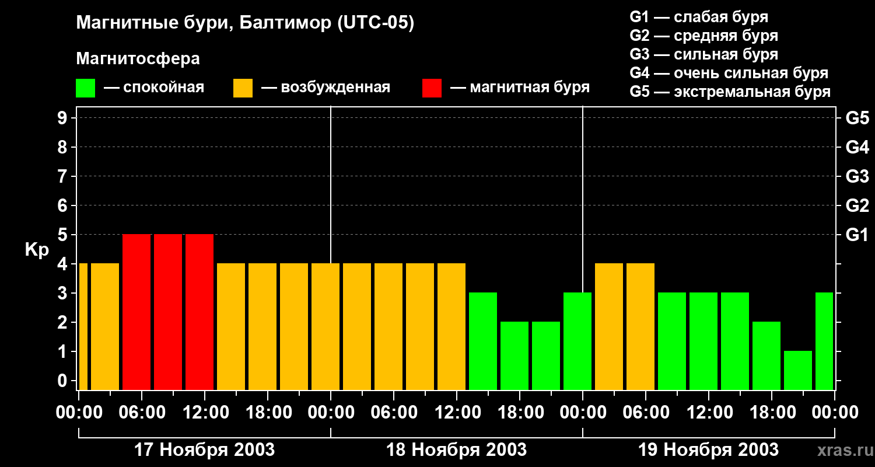Click the Kp 1 green bar on 19 Ноября

coord(798,370)
